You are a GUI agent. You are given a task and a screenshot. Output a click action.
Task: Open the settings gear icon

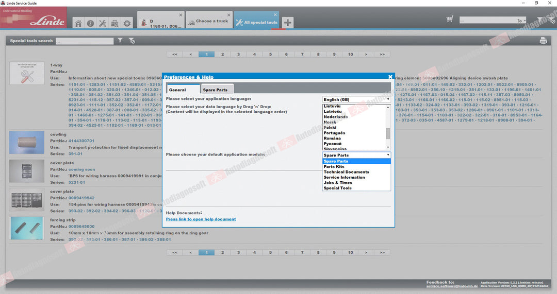pyautogui.click(x=127, y=23)
